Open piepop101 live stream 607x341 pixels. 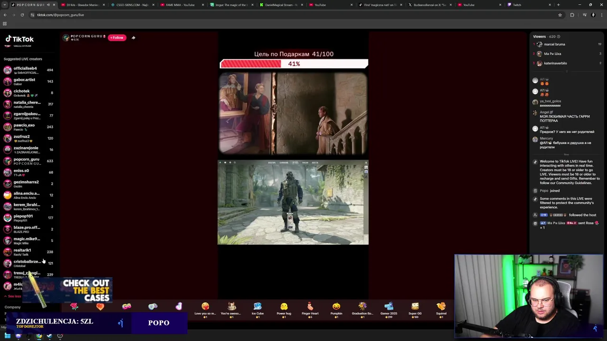click(x=29, y=218)
